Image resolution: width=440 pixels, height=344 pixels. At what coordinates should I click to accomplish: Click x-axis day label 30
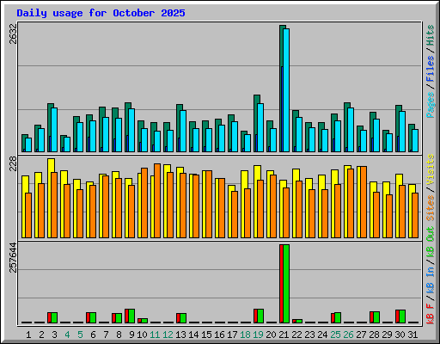tap(400, 335)
